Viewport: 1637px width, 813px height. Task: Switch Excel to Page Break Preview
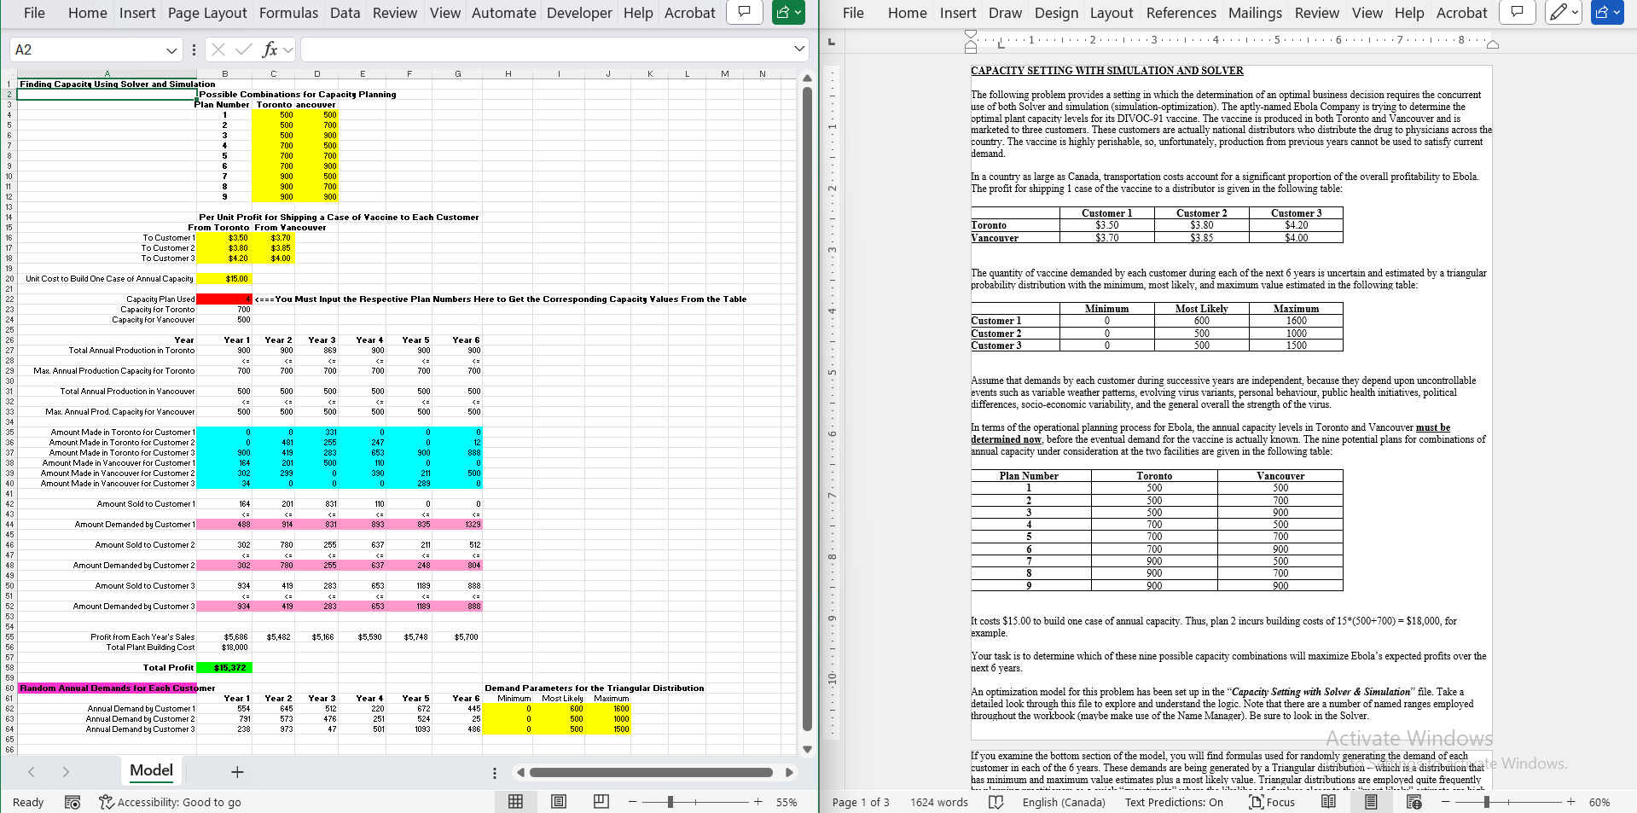(x=601, y=802)
